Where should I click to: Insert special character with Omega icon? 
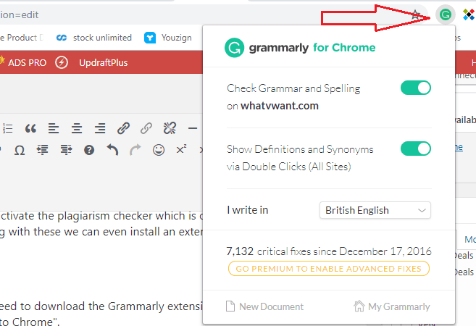(20, 150)
